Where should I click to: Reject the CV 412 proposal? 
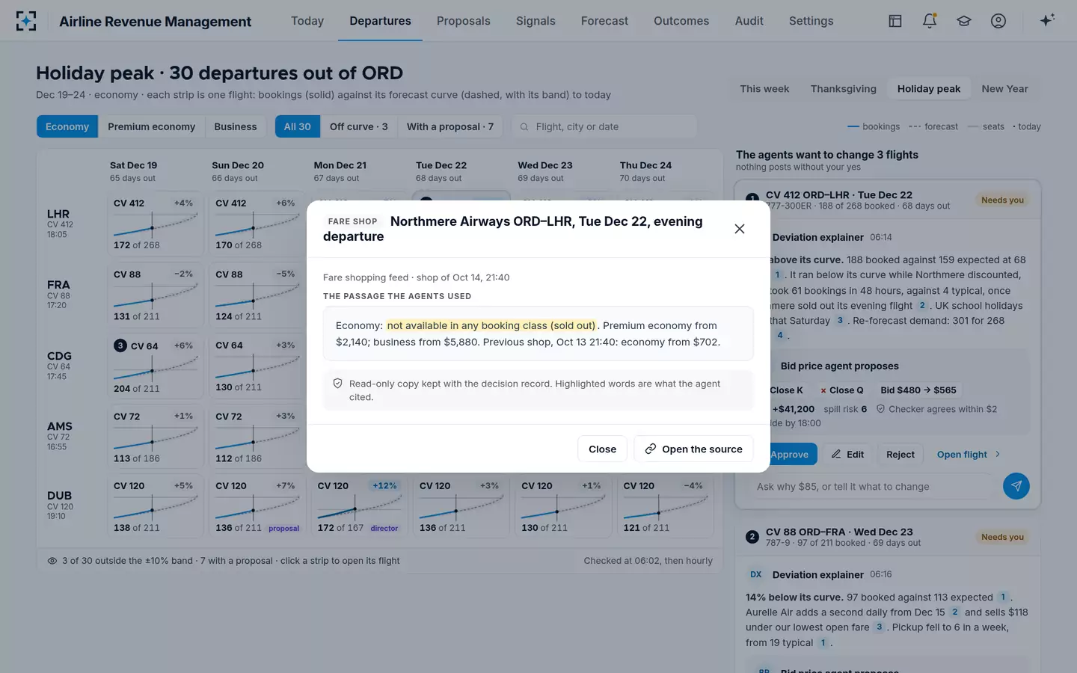point(900,454)
